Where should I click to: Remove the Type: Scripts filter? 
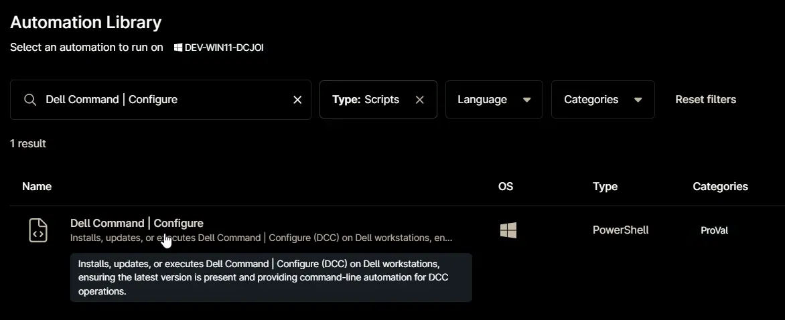tap(419, 100)
